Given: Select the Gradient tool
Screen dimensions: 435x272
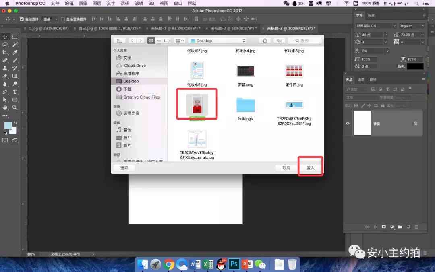Looking at the screenshot, I should [x=15, y=76].
